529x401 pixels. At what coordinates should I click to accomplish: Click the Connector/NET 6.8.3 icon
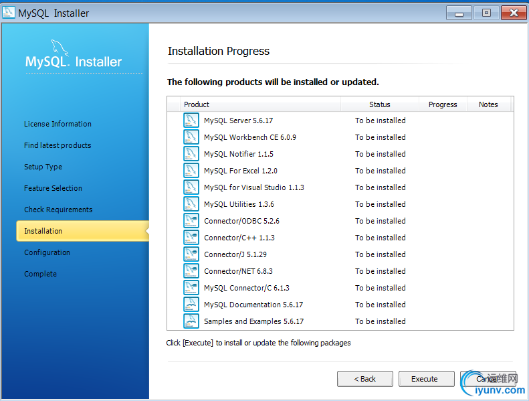click(x=191, y=271)
